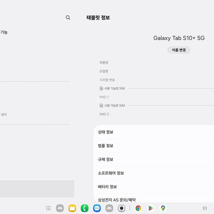214x214 pixels.
Task: Launch Google Chrome from taskbar
Action: (x=138, y=208)
